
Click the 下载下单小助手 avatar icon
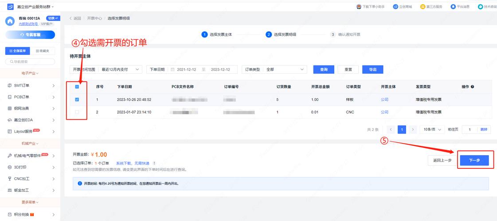(x=359, y=7)
